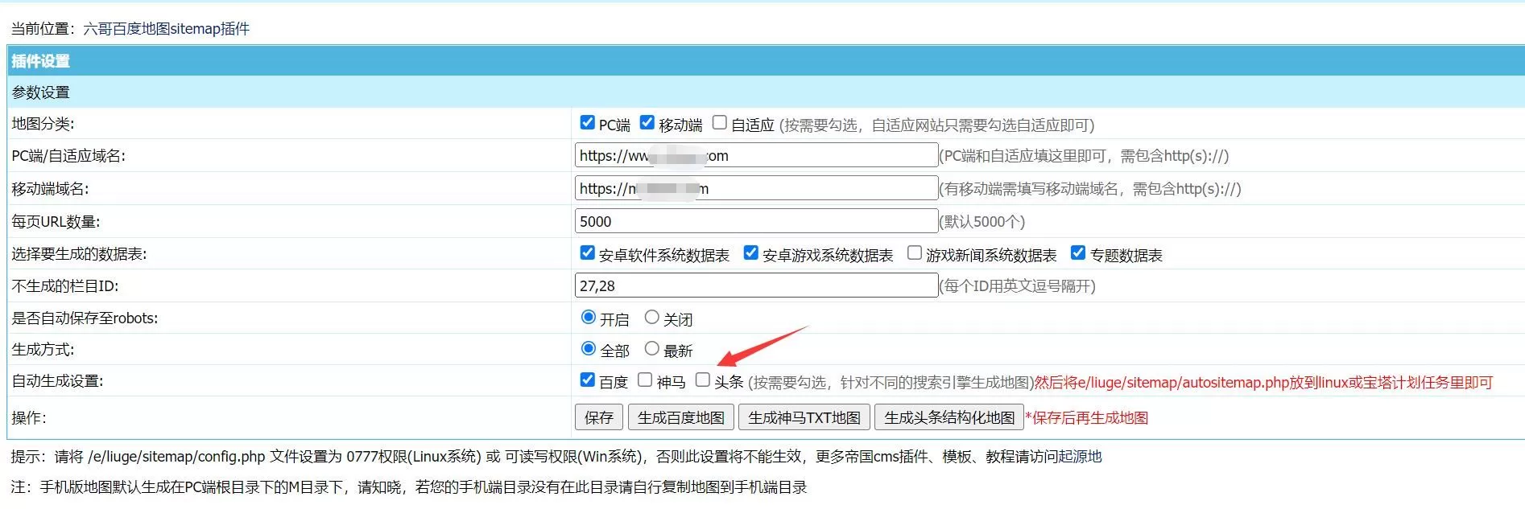Click the 插件设置 header
This screenshot has width=1525, height=509.
click(40, 61)
